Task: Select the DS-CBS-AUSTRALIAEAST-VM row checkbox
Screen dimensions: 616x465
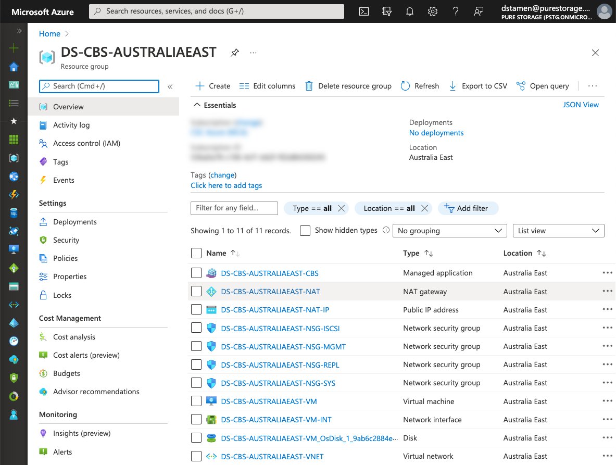Action: 196,401
